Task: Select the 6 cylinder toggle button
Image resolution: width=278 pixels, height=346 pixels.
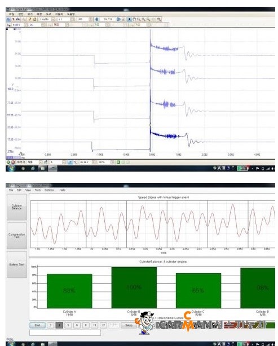Action: tap(77, 325)
